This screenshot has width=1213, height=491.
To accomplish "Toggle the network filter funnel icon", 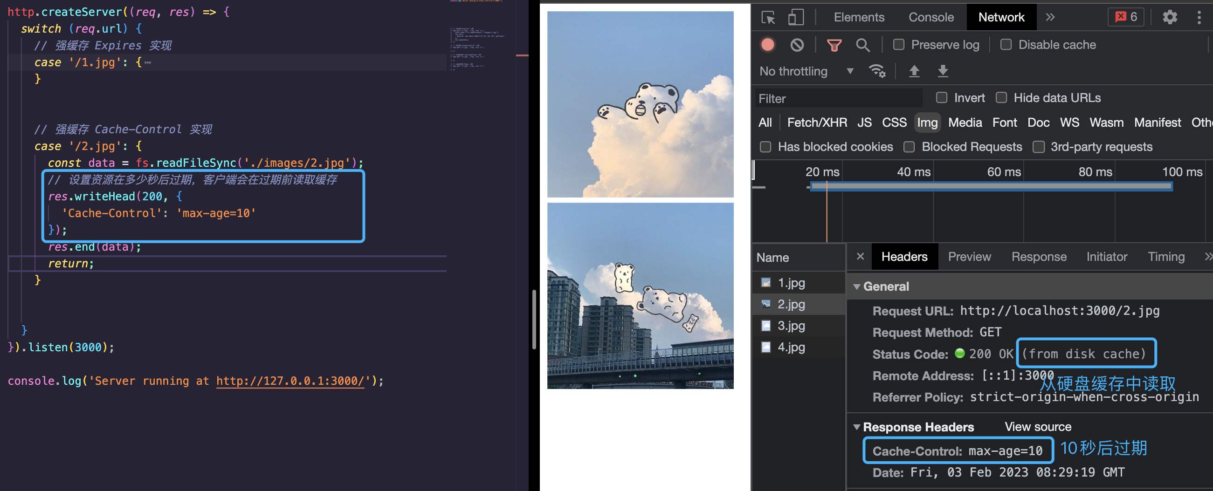I will tap(834, 45).
